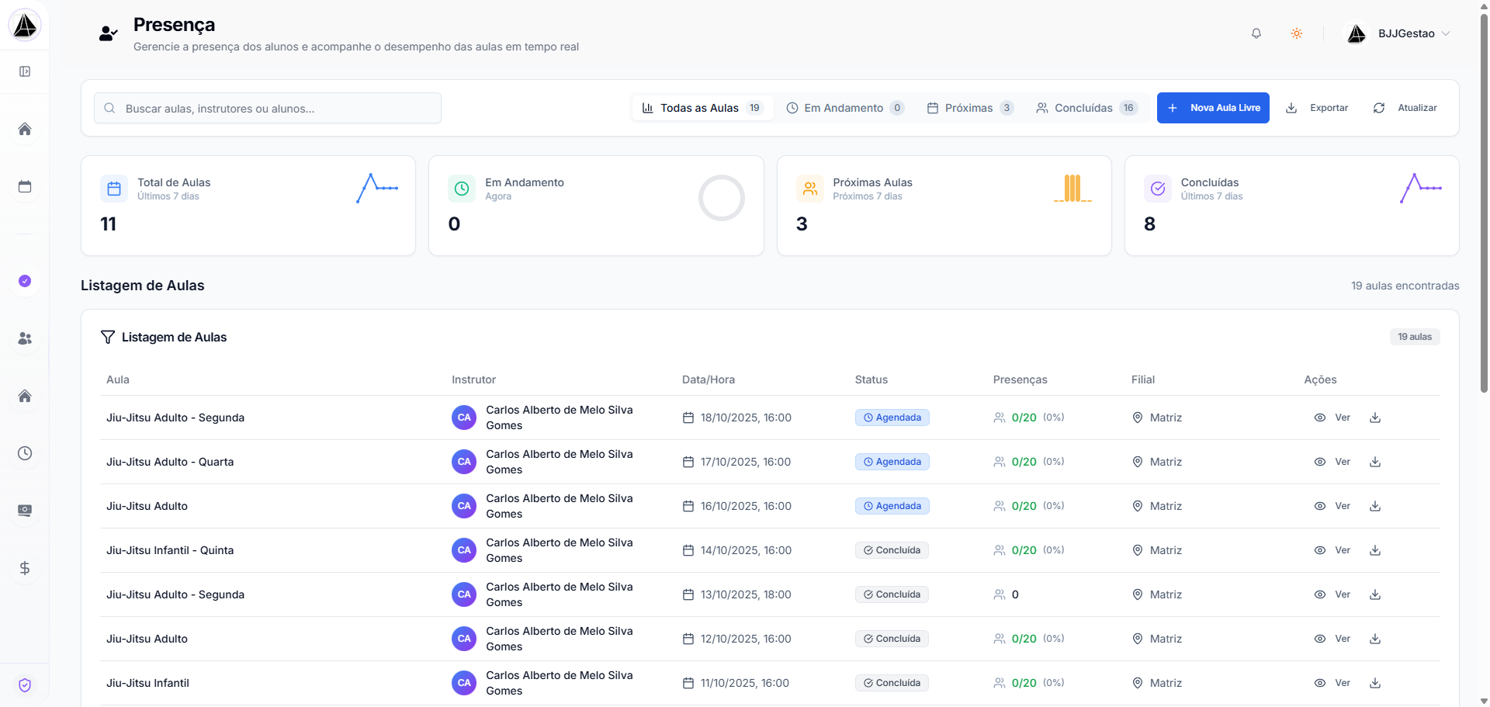
Task: Click the filter funnel icon in listing
Action: 108,337
